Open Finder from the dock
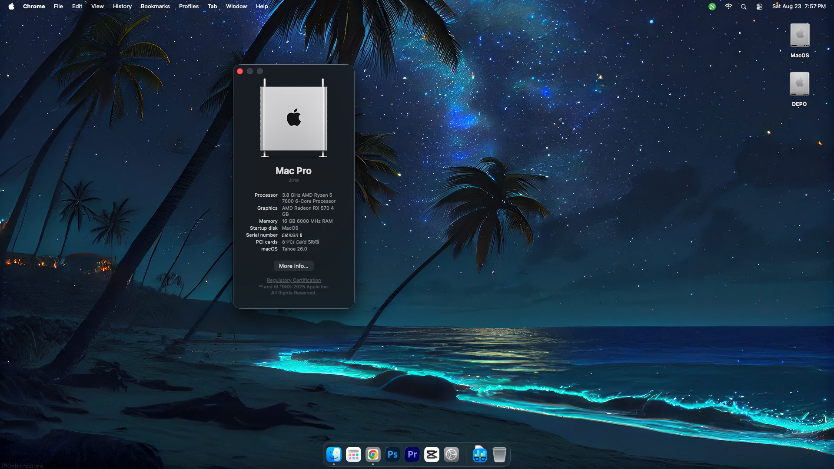The image size is (834, 469). pyautogui.click(x=334, y=455)
